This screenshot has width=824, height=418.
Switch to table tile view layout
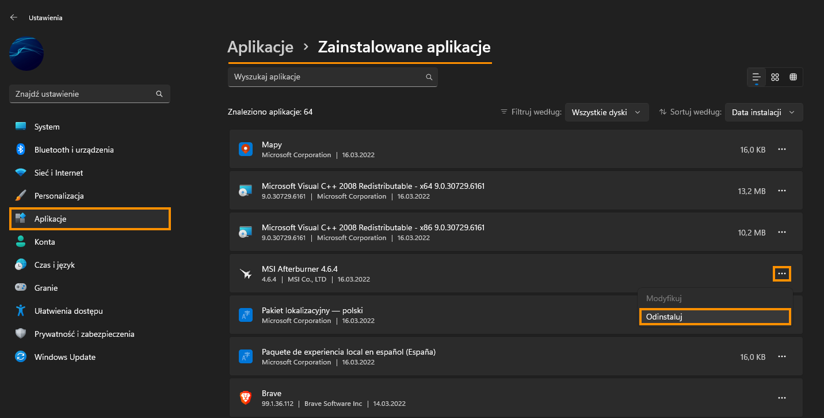click(x=794, y=77)
